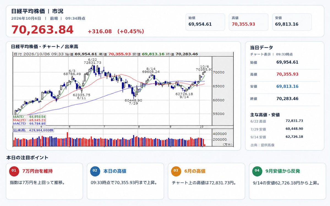The width and height of the screenshot is (330, 206).
Task: Open the 本日の高値 card heading
Action: pyautogui.click(x=115, y=171)
